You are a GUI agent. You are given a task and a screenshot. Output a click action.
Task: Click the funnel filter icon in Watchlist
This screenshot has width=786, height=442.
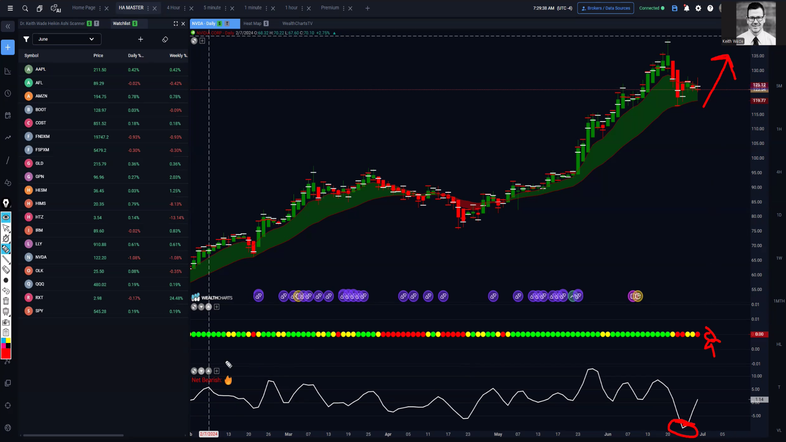(26, 39)
